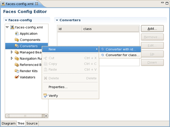Viewport: 170px width, 127px height.
Task: Click the class column header
Action: click(110, 29)
